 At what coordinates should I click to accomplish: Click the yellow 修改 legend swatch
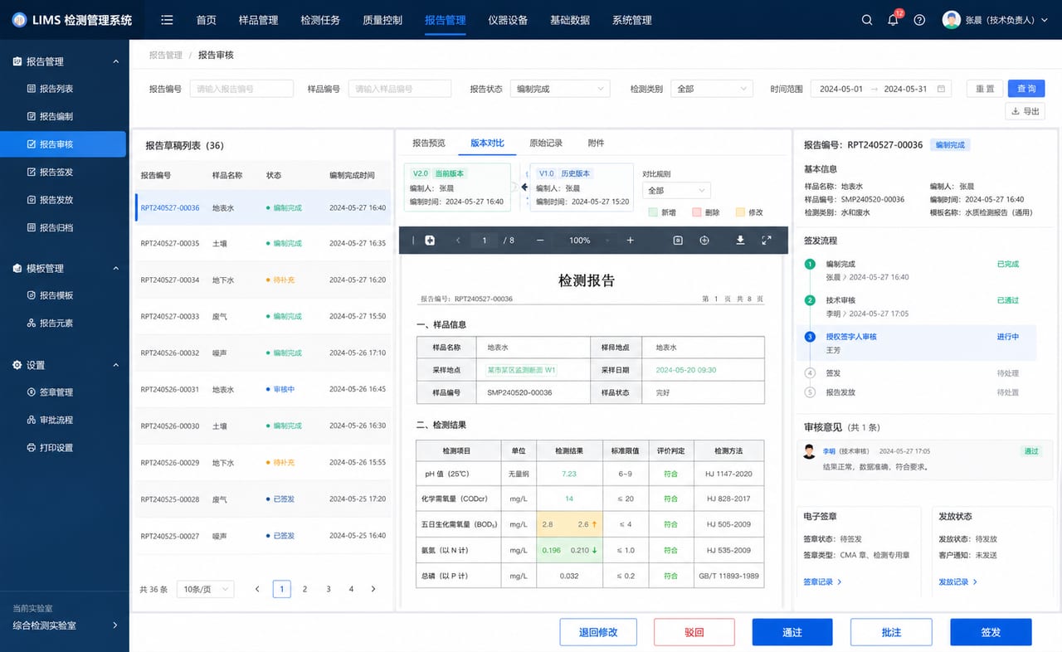pos(740,212)
